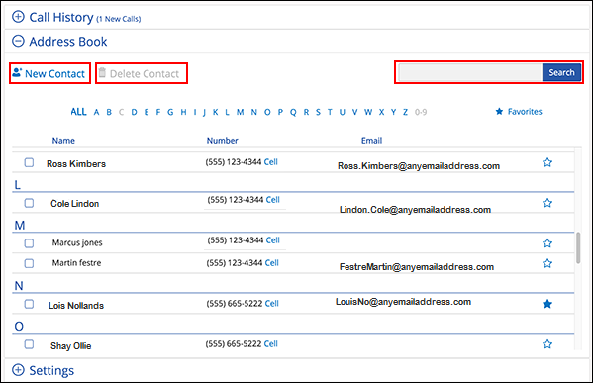Filter contacts by letter N
This screenshot has height=383, width=593.
coord(254,112)
